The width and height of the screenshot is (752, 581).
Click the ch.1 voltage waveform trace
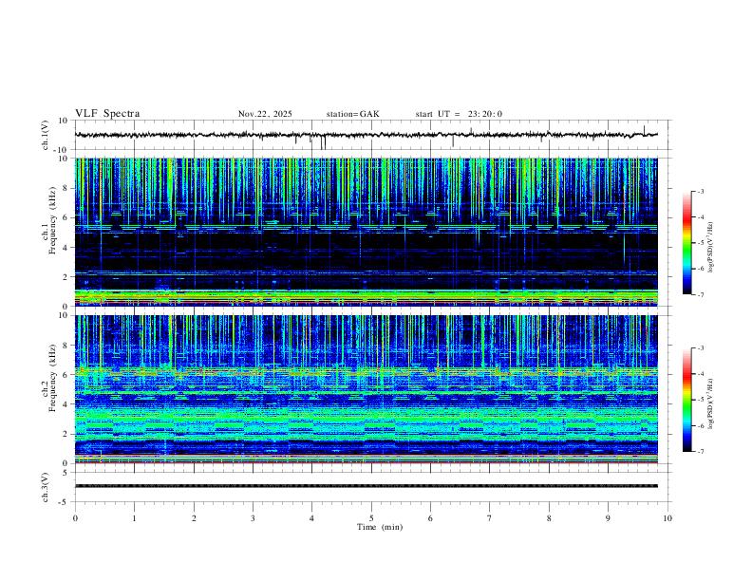pos(366,135)
